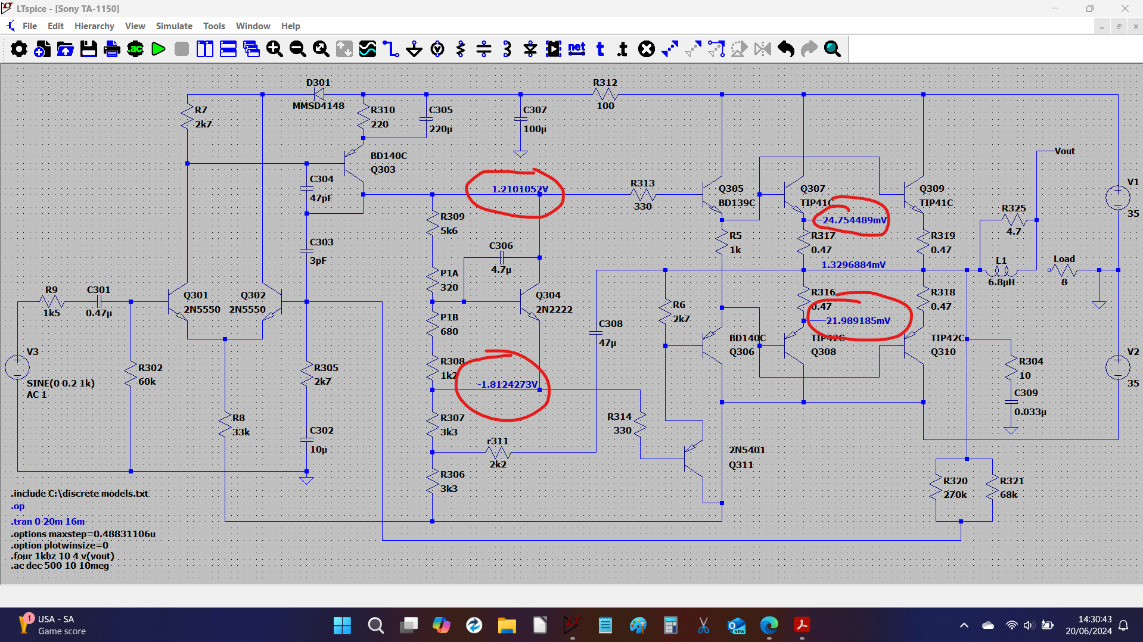Select the Place Inductor tool
This screenshot has width=1143, height=642.
pos(507,49)
